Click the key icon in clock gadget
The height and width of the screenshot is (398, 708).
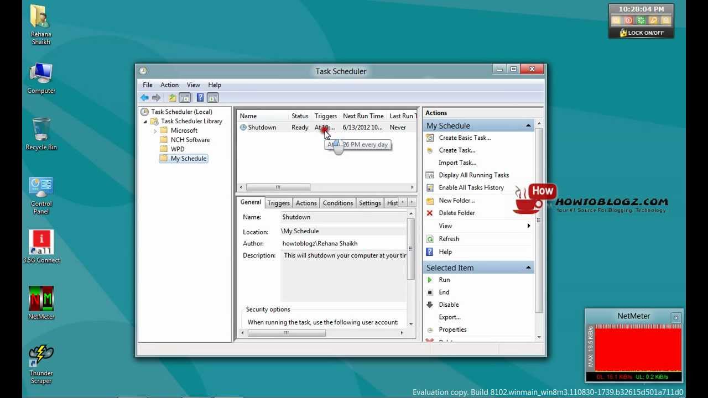(x=653, y=20)
